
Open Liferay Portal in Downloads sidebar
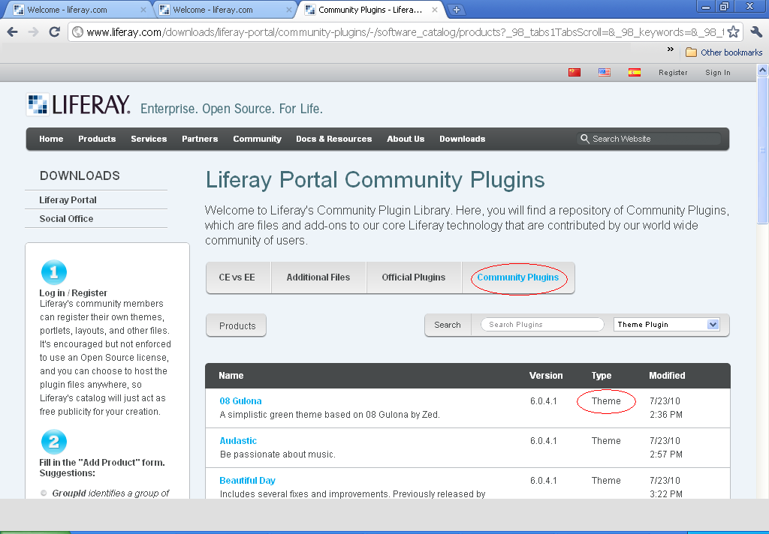(x=68, y=200)
